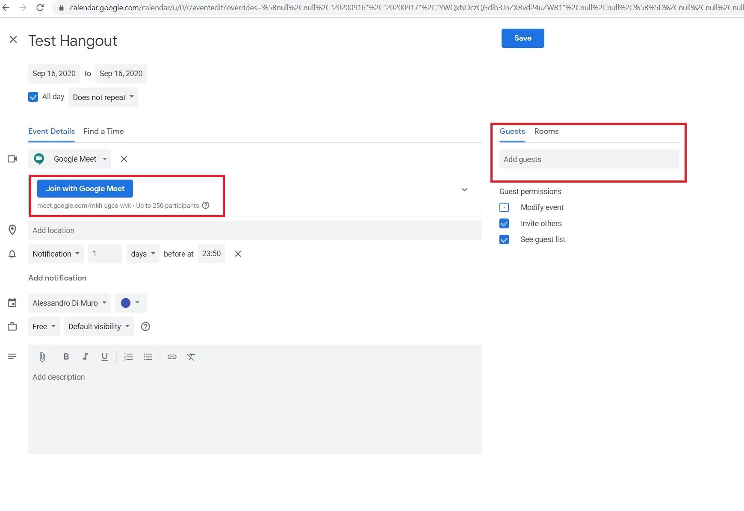Click the description lines icon

pos(12,356)
